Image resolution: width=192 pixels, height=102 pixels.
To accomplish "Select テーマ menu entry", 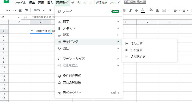I will [89, 11].
